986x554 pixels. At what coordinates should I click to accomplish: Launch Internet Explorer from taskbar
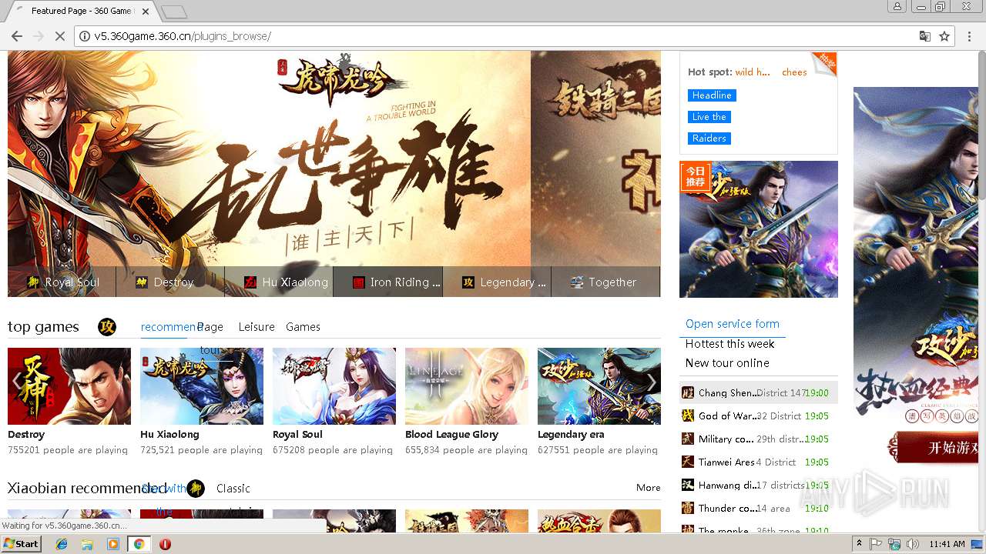point(62,544)
